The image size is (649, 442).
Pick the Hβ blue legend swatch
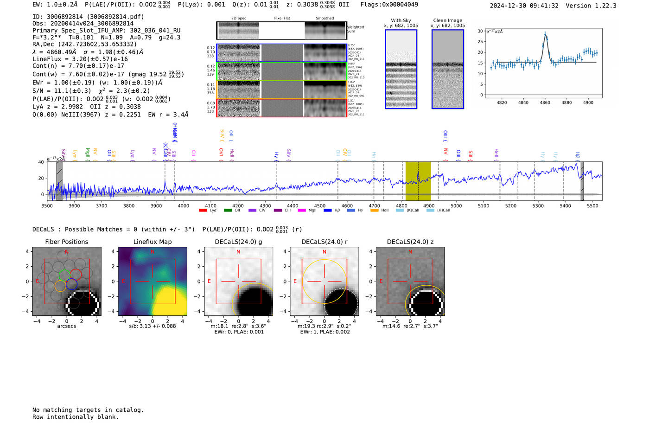coord(328,211)
